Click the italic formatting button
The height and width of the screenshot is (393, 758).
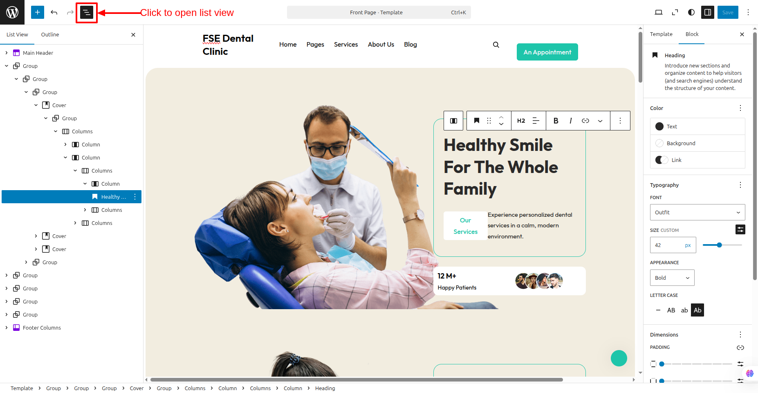570,121
